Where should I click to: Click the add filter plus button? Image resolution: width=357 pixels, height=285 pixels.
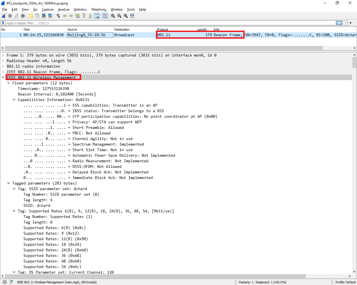coord(351,23)
